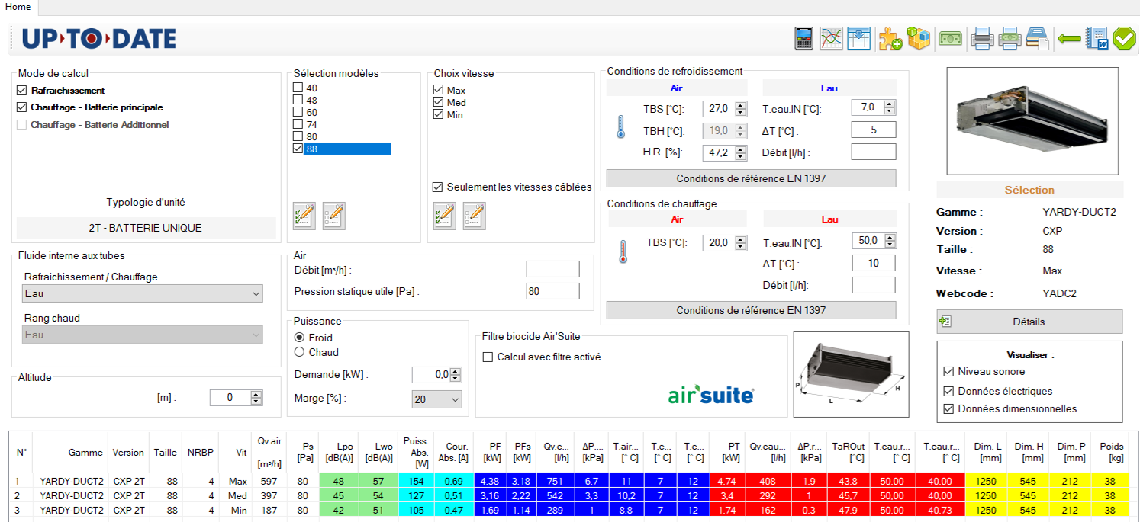This screenshot has width=1140, height=522.
Task: Switch to the Home tab
Action: pyautogui.click(x=18, y=7)
